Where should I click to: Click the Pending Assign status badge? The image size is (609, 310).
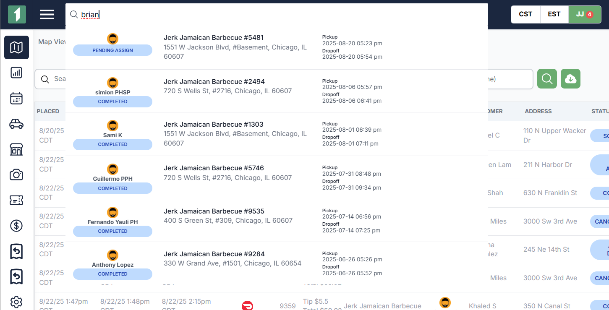(112, 50)
